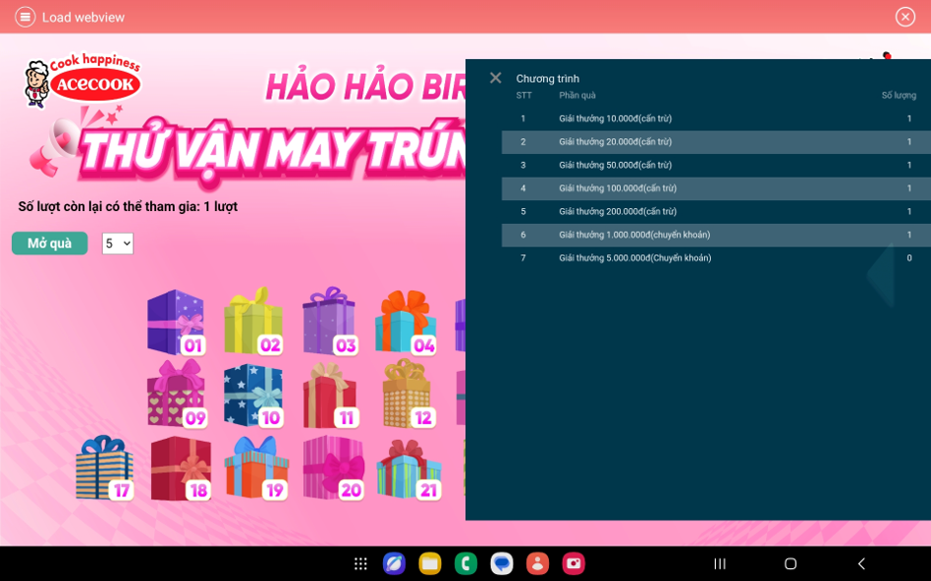Open the app drawer grid icon
This screenshot has height=581, width=931.
pos(360,564)
